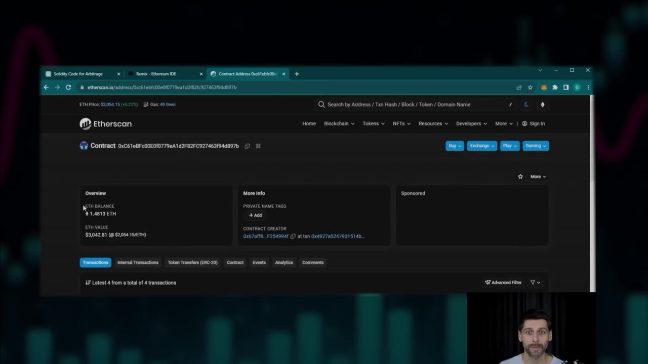Open the Chrome profile avatar
This screenshot has height=364, width=648.
577,87
